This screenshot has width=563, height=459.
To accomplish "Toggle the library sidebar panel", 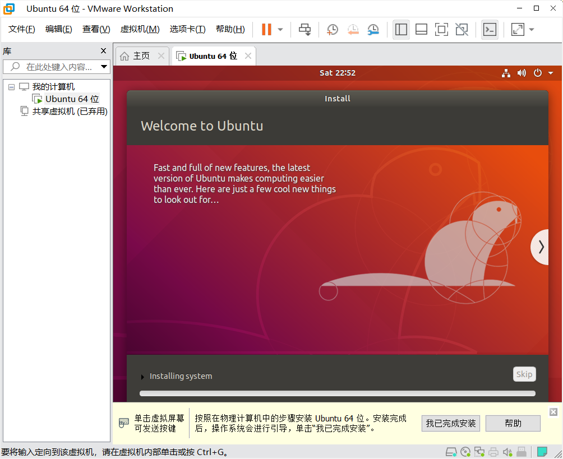I will tap(401, 30).
